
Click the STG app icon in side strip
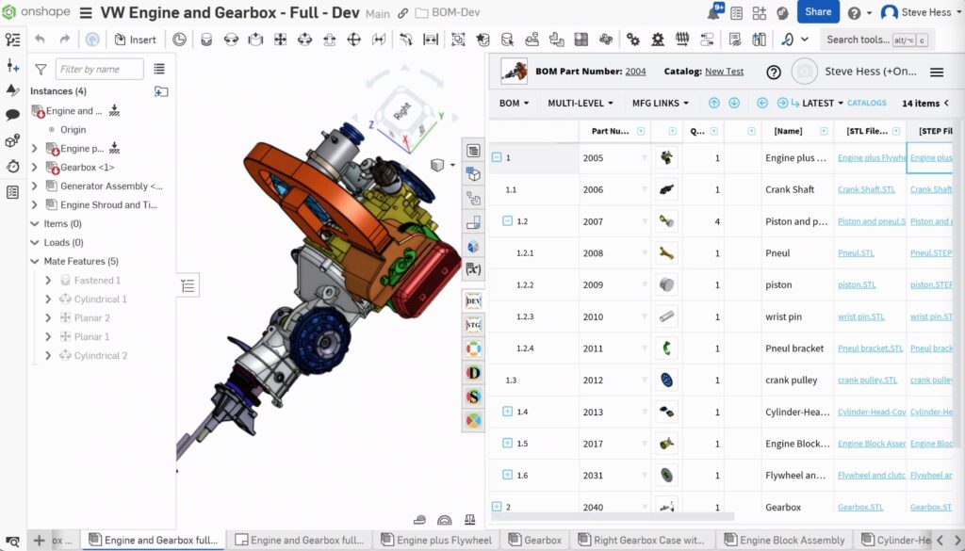pyautogui.click(x=473, y=325)
